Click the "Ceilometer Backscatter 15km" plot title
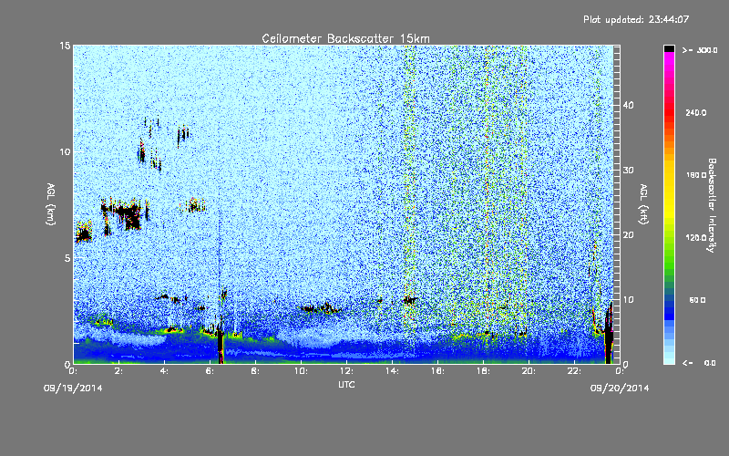This screenshot has width=729, height=456. pyautogui.click(x=345, y=38)
